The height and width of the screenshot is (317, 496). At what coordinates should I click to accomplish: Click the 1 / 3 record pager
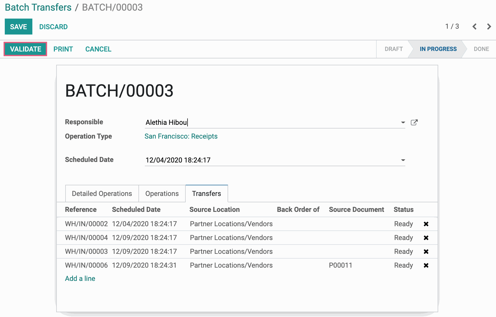pyautogui.click(x=452, y=26)
